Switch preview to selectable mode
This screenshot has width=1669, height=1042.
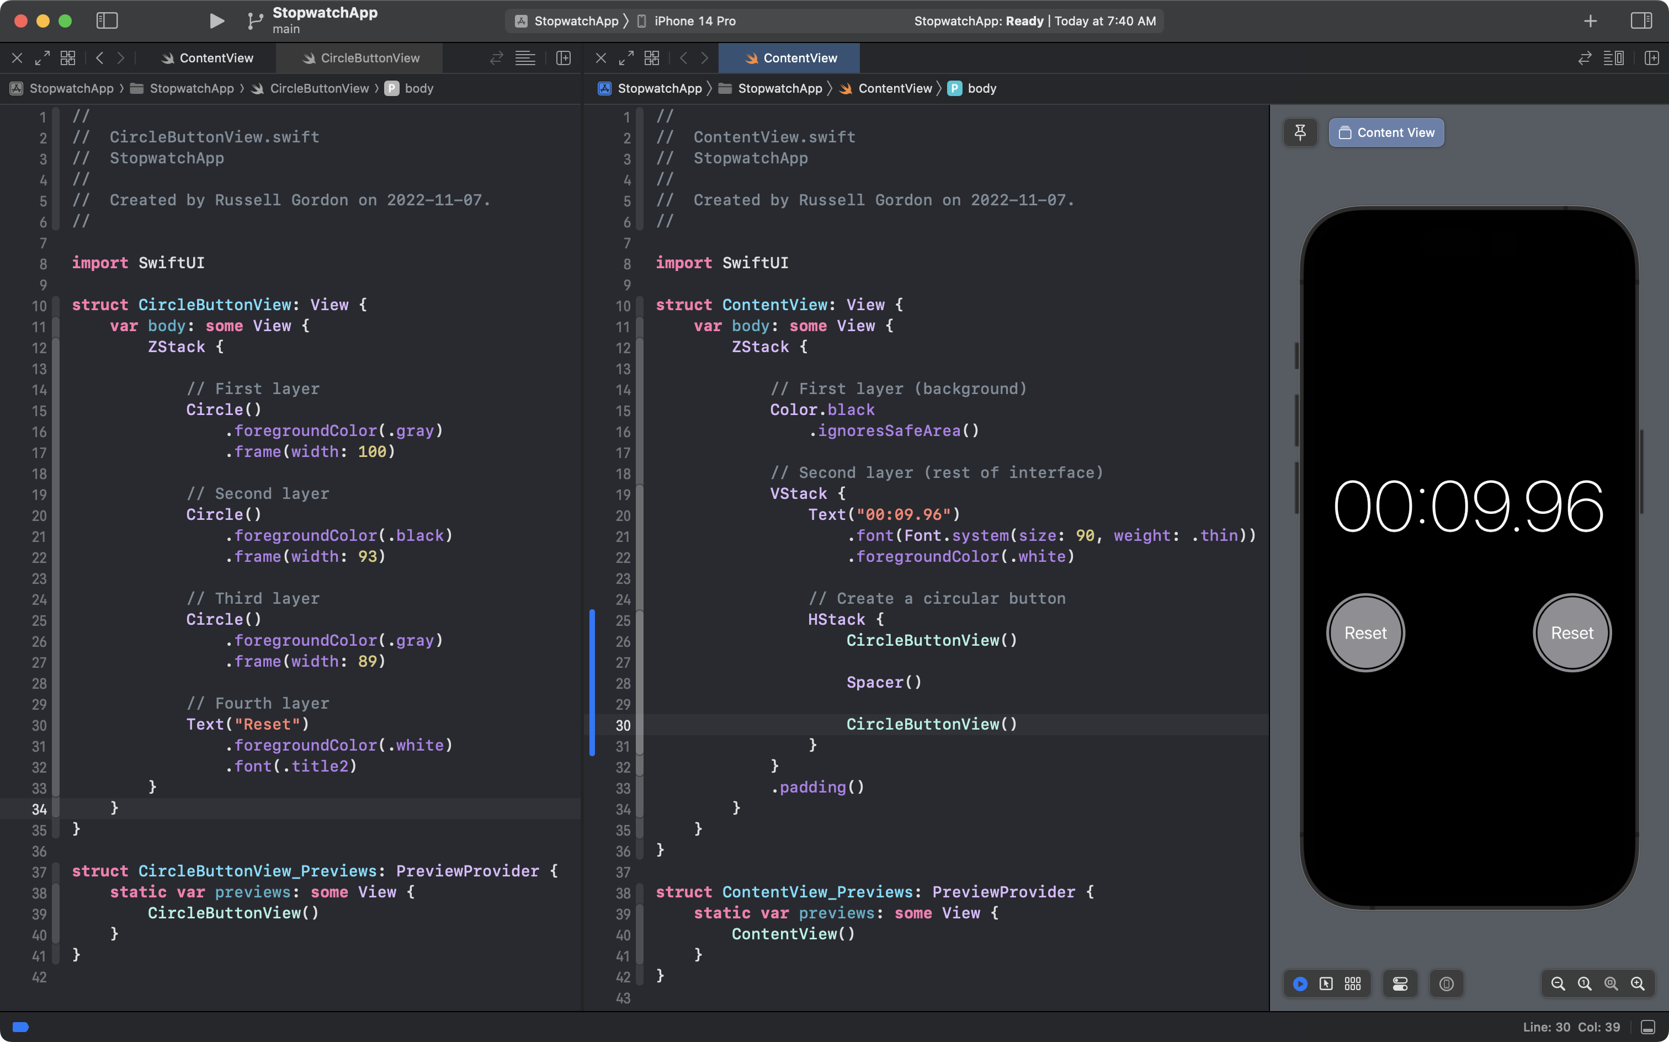(1326, 983)
